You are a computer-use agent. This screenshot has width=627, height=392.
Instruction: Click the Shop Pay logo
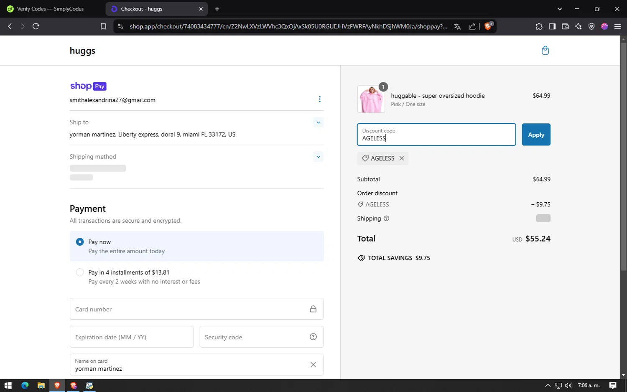(88, 86)
